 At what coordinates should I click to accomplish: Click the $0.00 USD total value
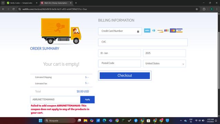coord(83,91)
